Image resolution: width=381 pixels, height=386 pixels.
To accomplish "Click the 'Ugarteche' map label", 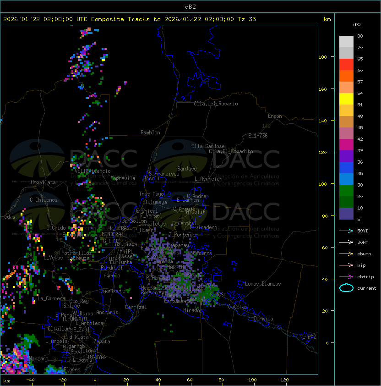I will coord(113,291).
